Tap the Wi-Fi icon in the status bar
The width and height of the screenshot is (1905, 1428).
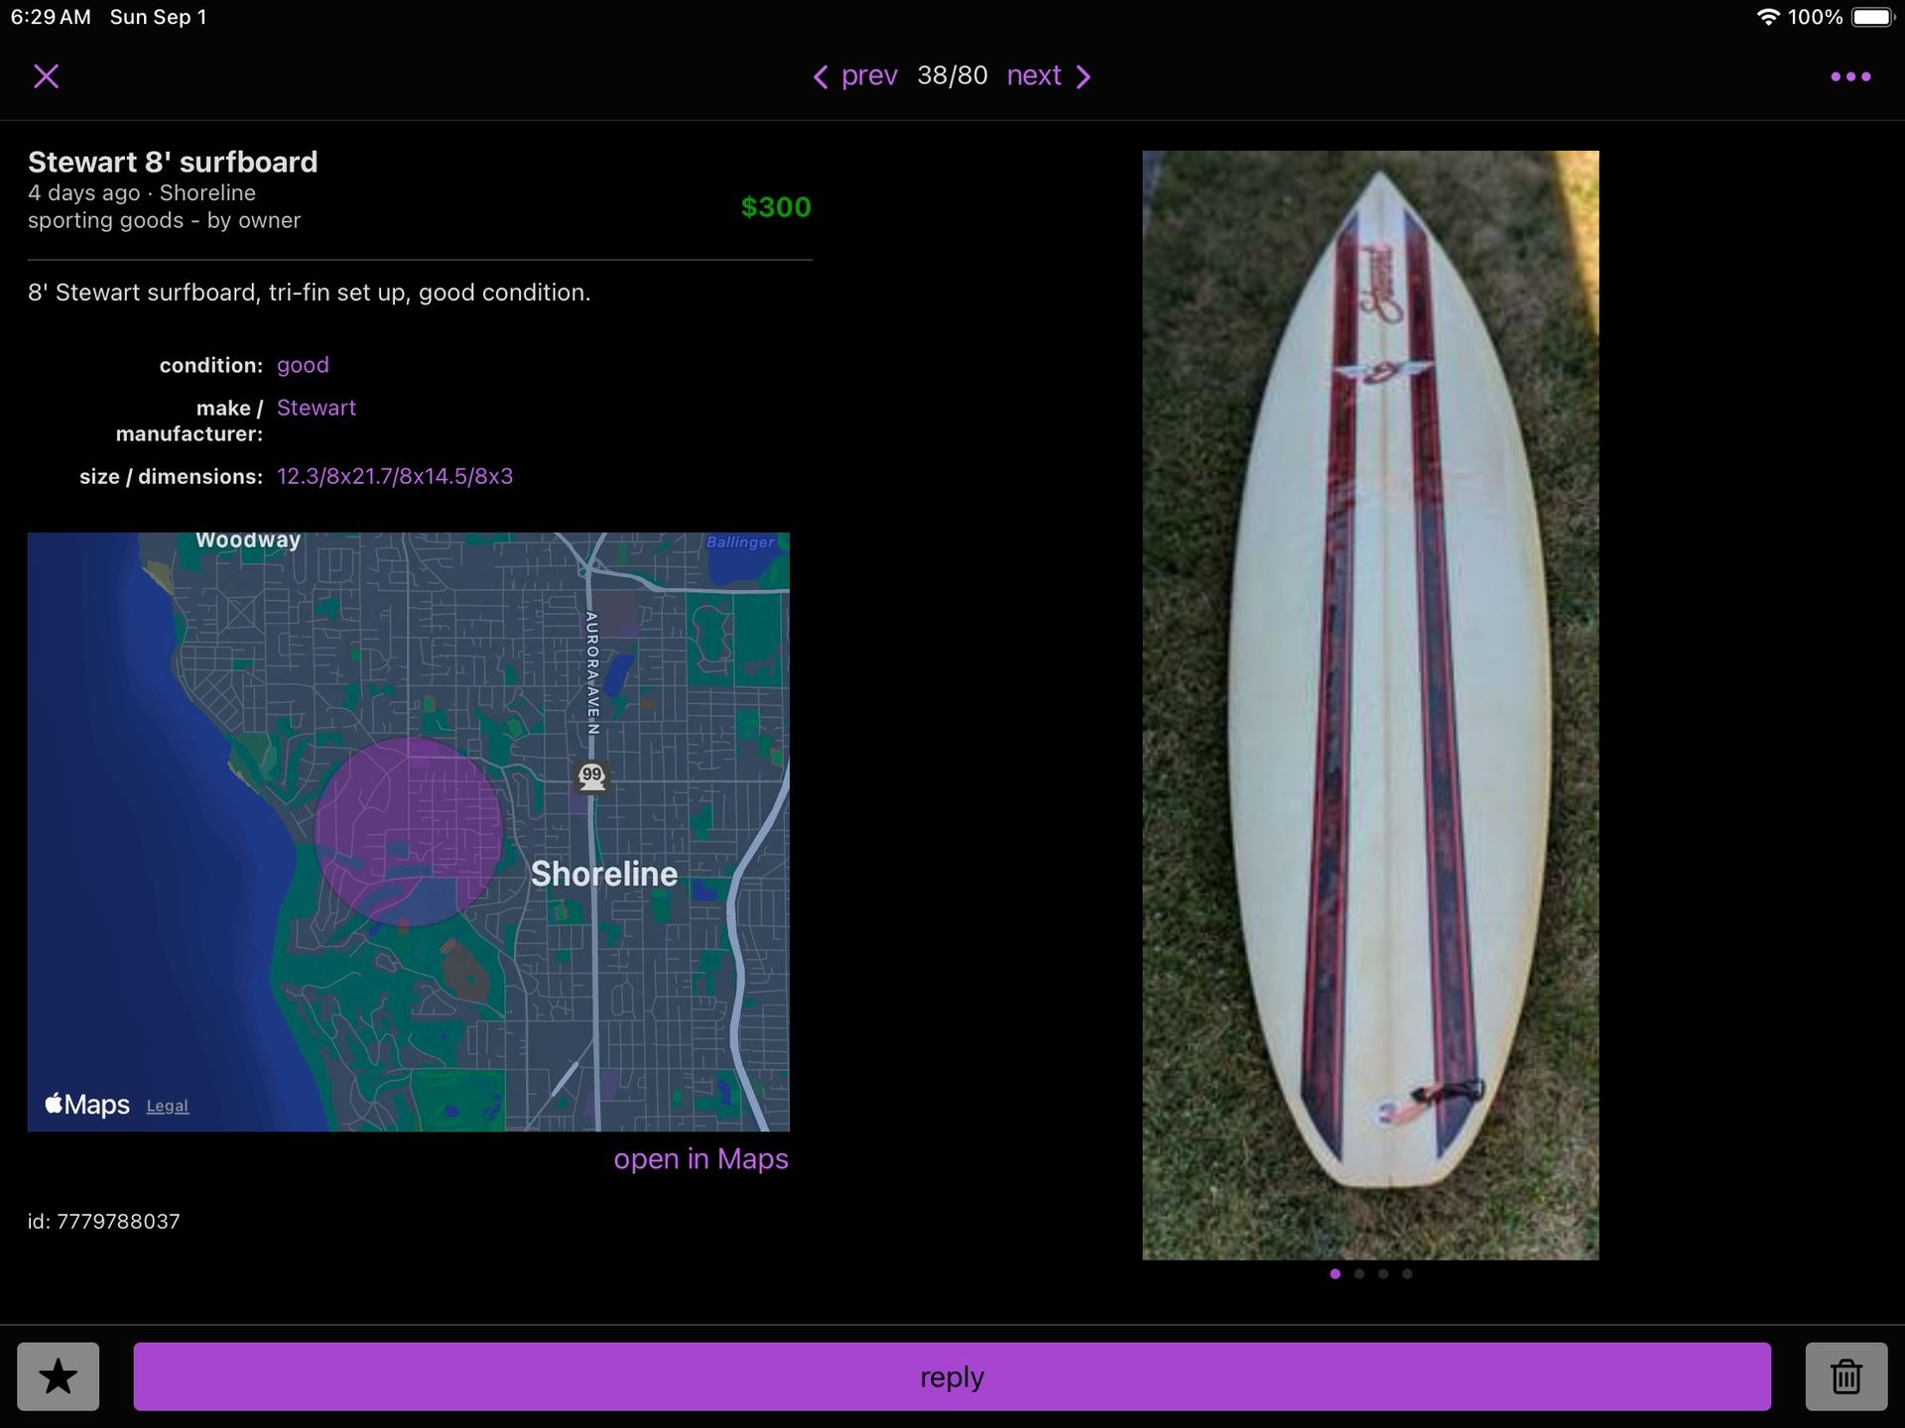(1768, 17)
